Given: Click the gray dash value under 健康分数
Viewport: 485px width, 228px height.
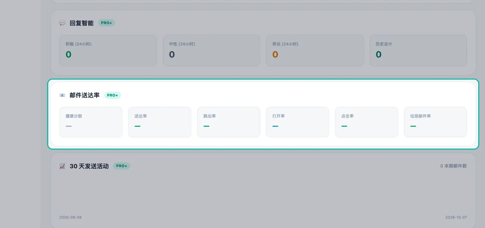Looking at the screenshot, I should pyautogui.click(x=69, y=126).
